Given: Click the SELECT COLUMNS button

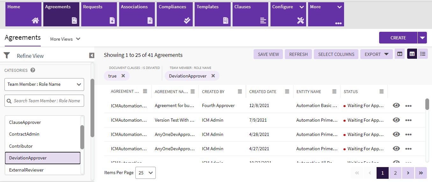Looking at the screenshot, I should (336, 54).
